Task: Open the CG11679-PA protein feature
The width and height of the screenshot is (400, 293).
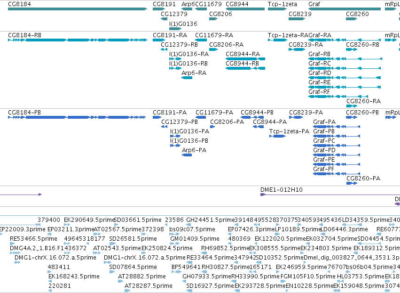Action: [201, 117]
